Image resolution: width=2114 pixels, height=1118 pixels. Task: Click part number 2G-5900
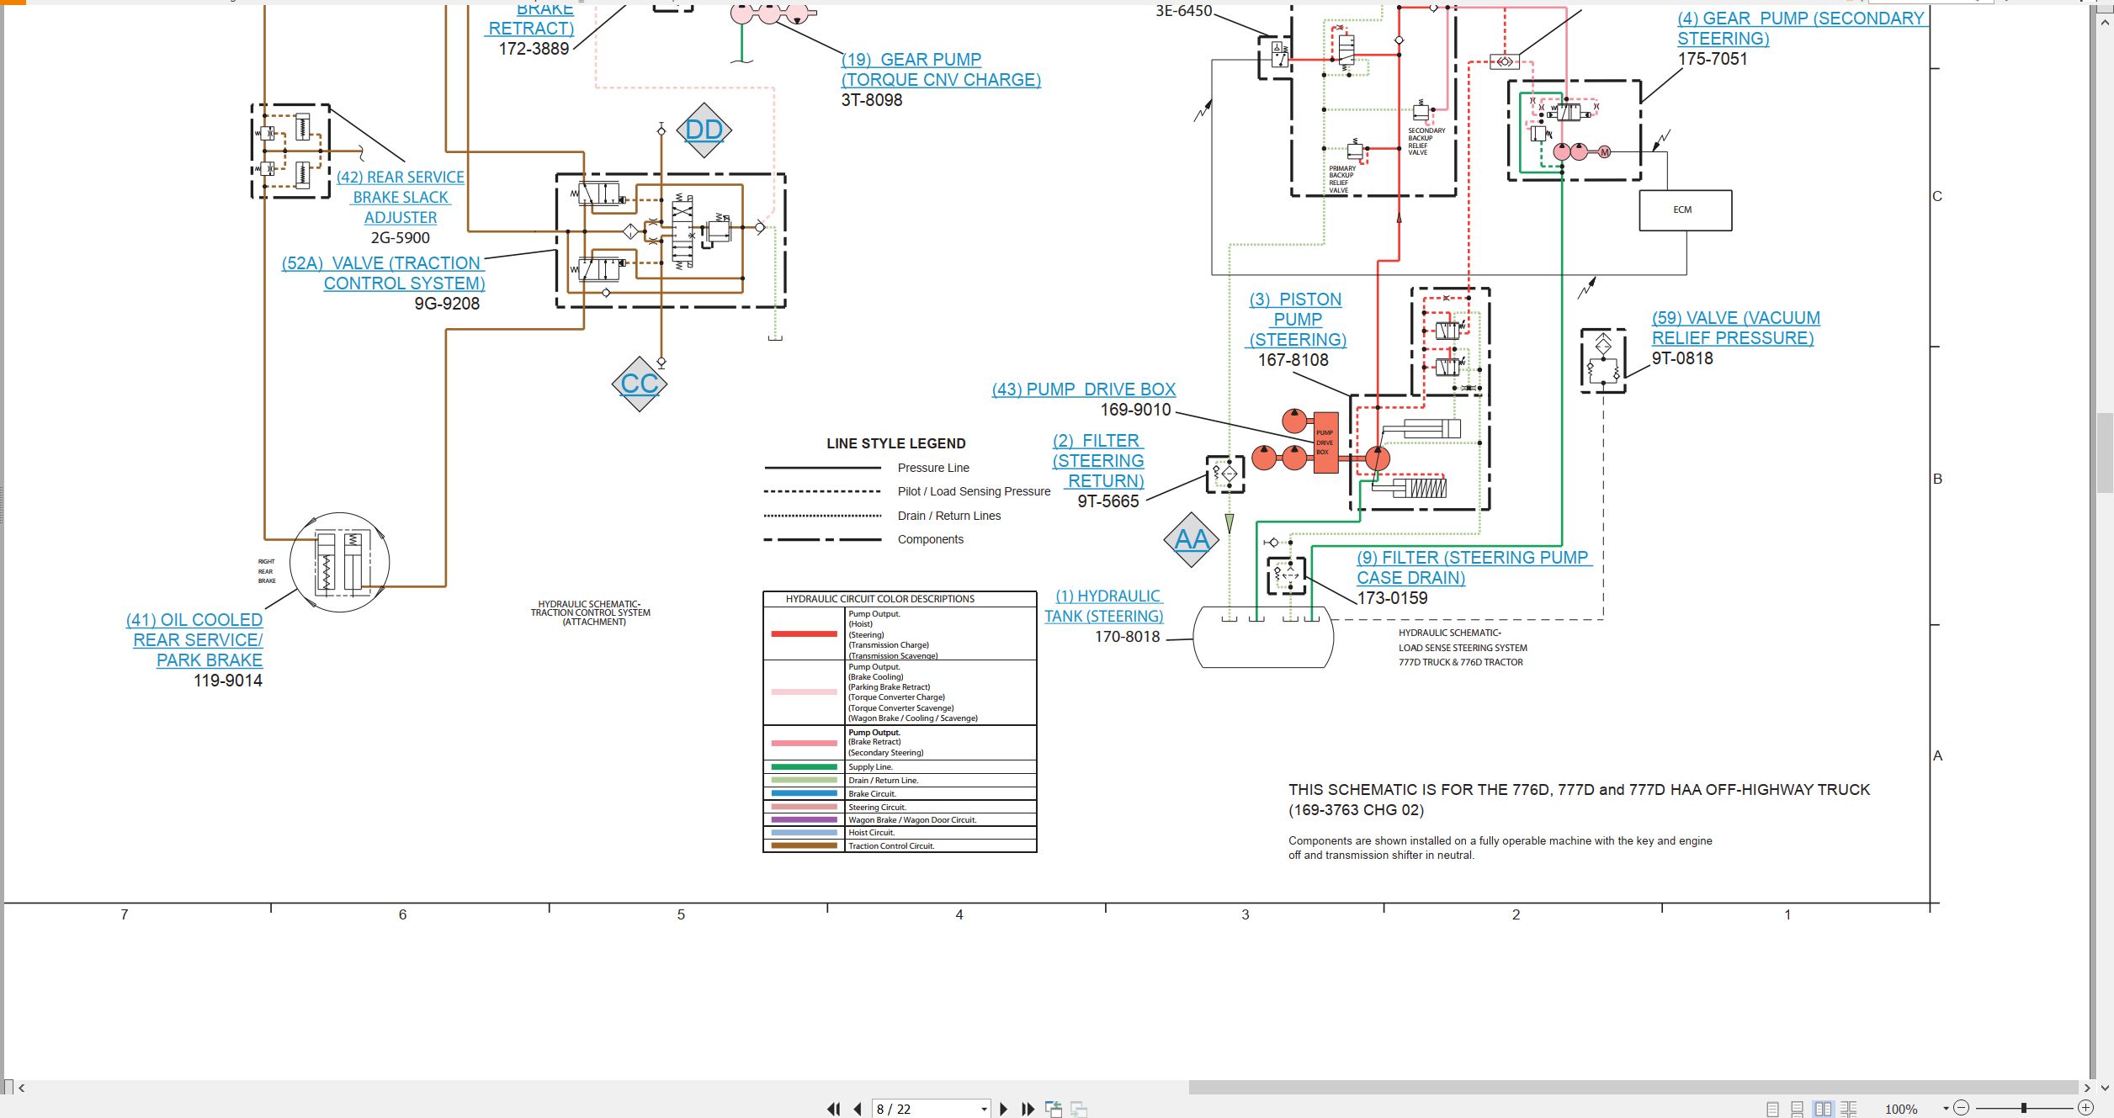click(401, 238)
